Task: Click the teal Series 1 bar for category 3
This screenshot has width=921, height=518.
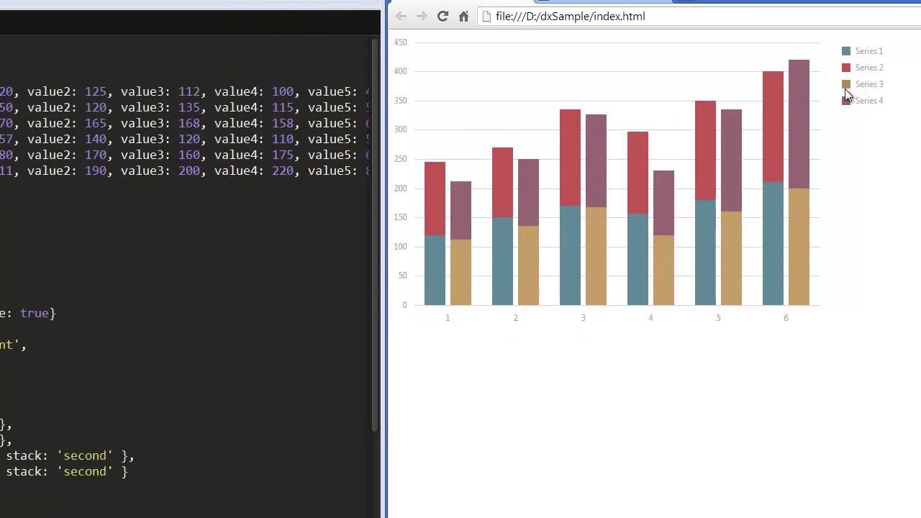Action: pyautogui.click(x=570, y=255)
